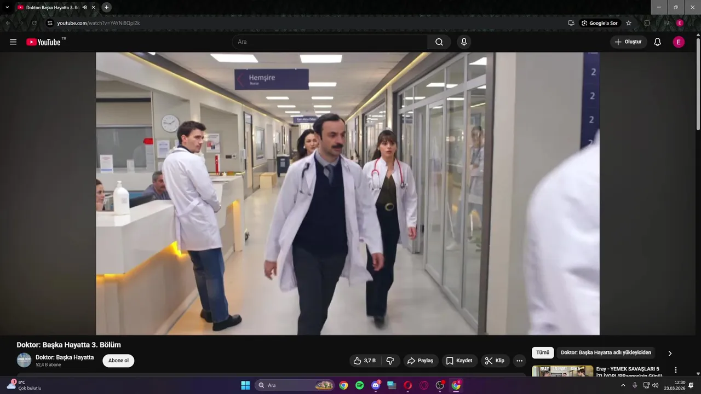This screenshot has height=394, width=701.
Task: Share the video via Paylaş
Action: click(420, 361)
